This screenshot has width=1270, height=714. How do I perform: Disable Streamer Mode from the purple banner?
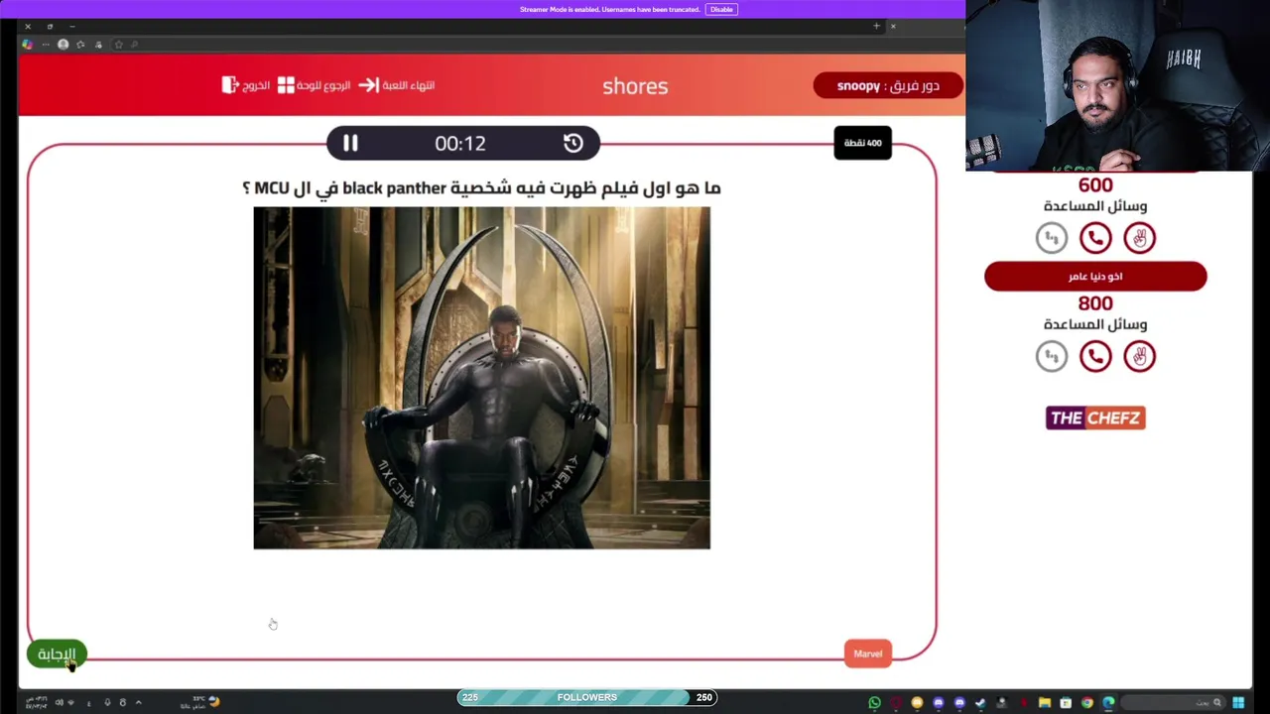tap(721, 9)
